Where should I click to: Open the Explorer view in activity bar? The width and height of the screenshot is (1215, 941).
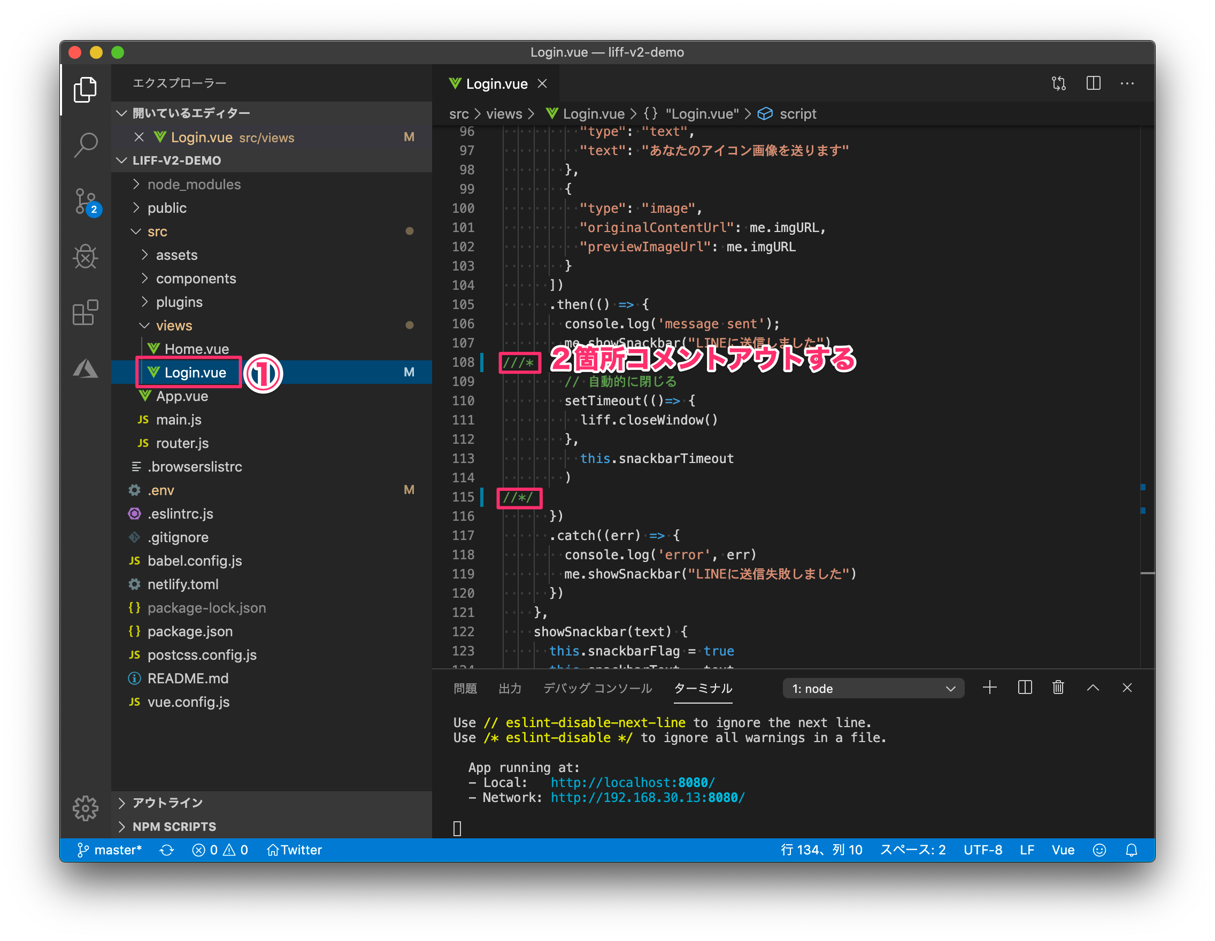coord(85,89)
